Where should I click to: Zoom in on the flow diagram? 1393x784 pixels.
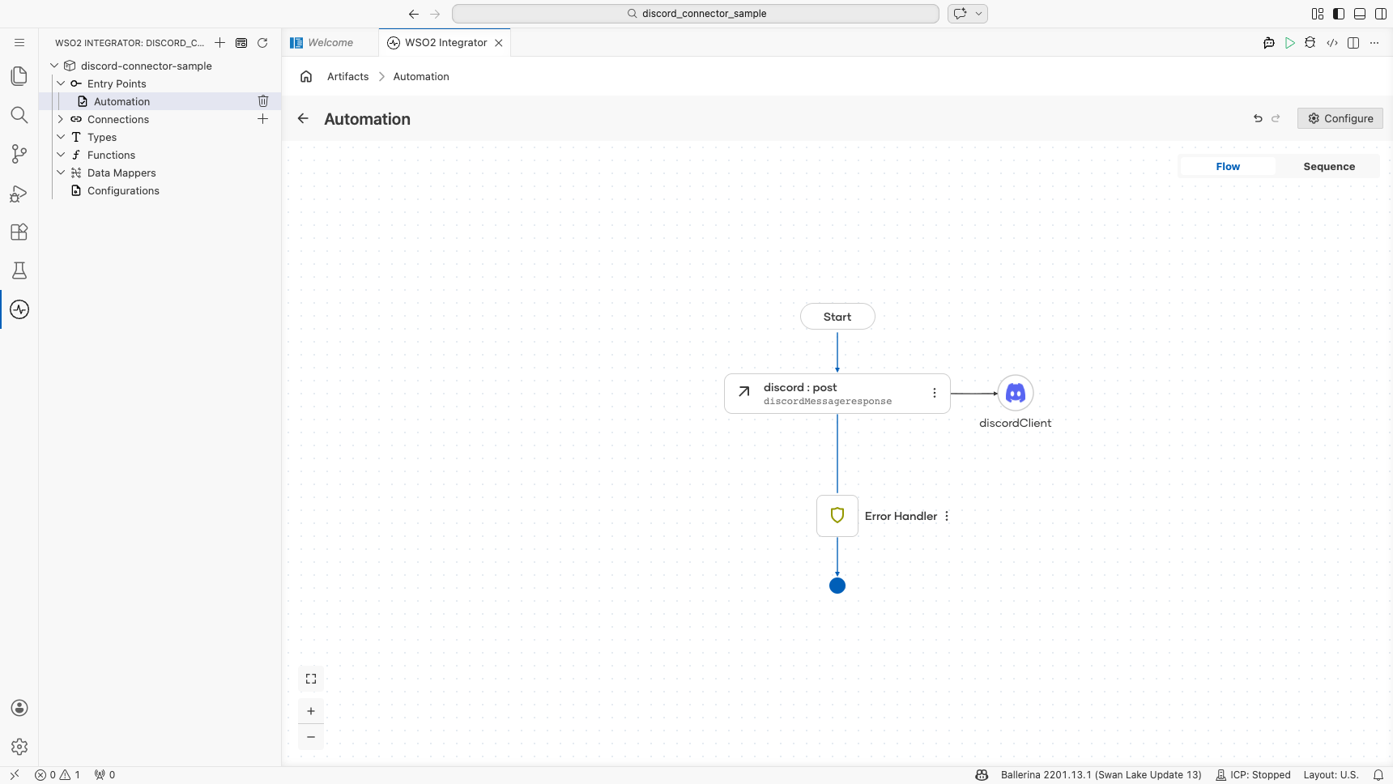point(311,711)
